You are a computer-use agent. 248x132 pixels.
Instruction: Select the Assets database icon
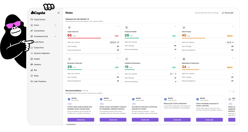pyautogui.click(x=32, y=59)
